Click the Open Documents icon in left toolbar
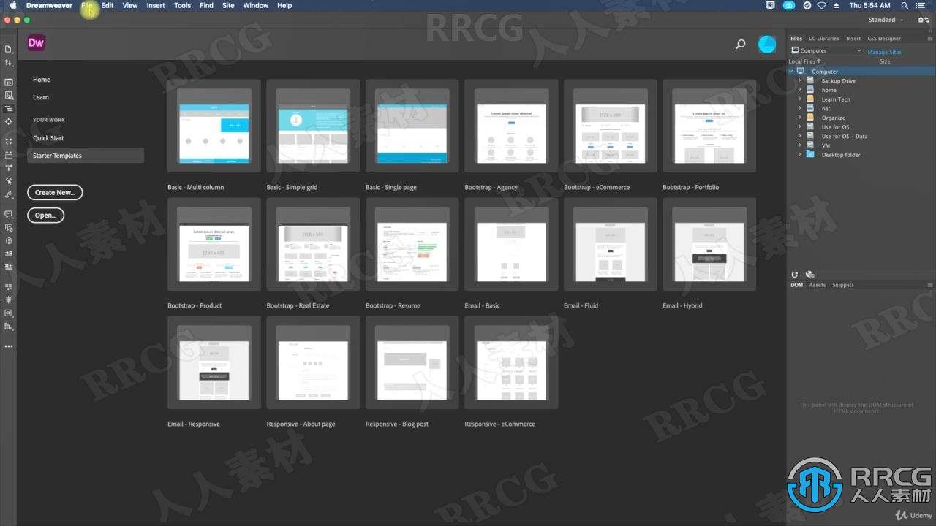Screen dimensions: 936x526 tap(9, 49)
